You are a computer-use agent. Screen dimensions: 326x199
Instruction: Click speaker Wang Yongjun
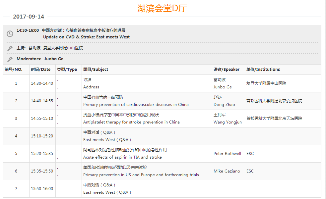coord(228,122)
